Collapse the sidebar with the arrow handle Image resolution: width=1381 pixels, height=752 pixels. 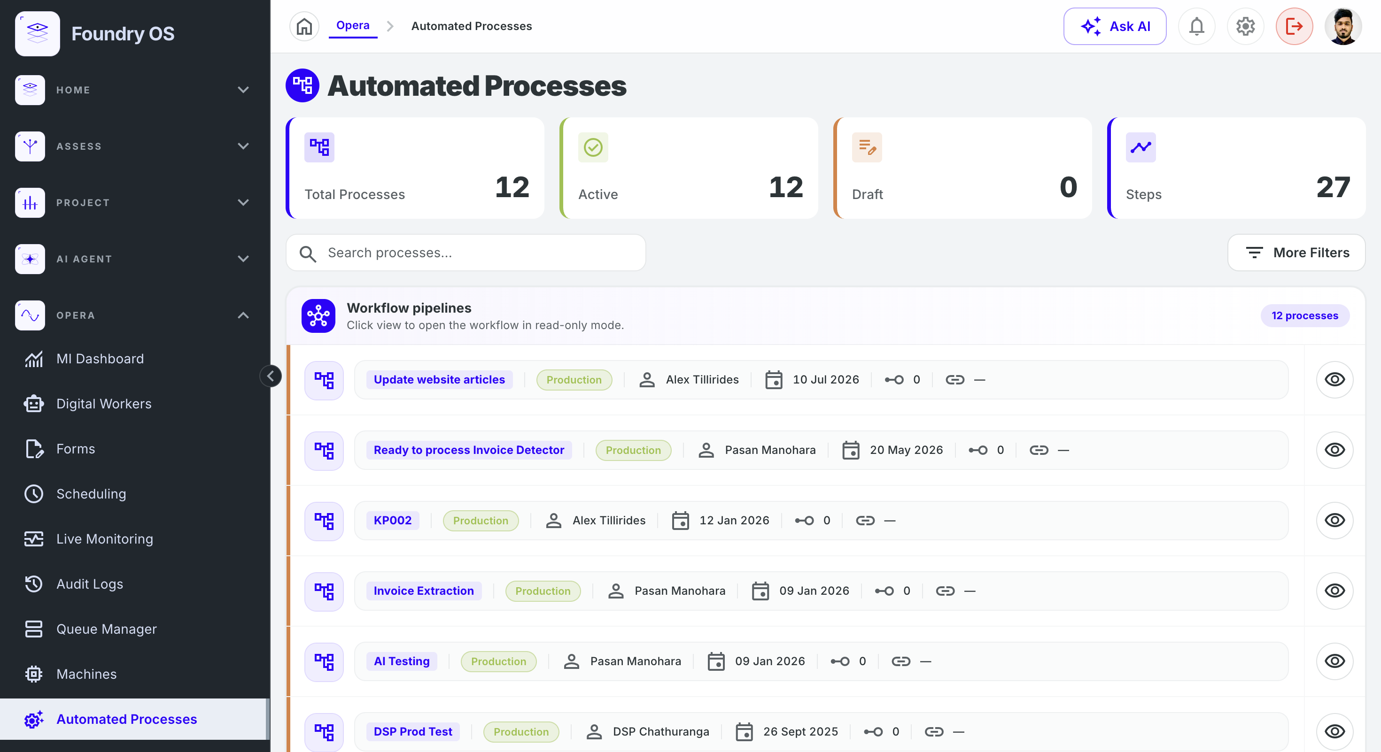270,376
